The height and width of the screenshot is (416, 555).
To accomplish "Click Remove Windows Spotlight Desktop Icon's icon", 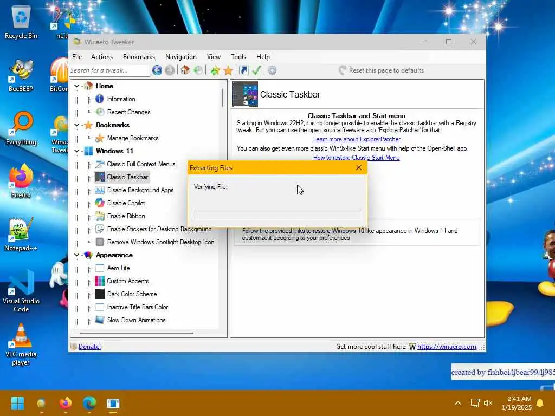I will tap(100, 242).
